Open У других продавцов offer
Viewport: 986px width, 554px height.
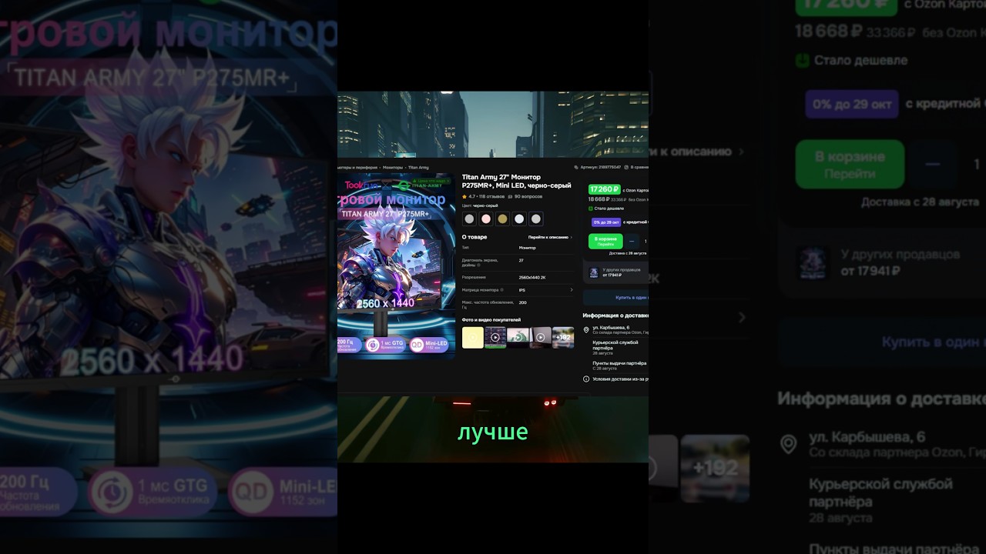pyautogui.click(x=616, y=272)
